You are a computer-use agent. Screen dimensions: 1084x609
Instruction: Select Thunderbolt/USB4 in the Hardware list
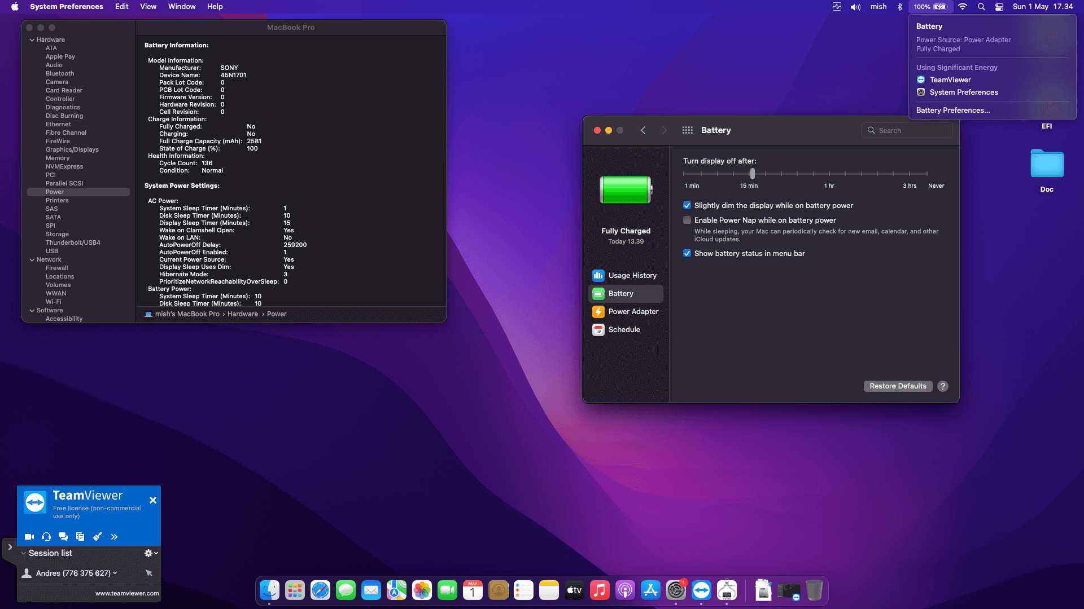(x=73, y=242)
